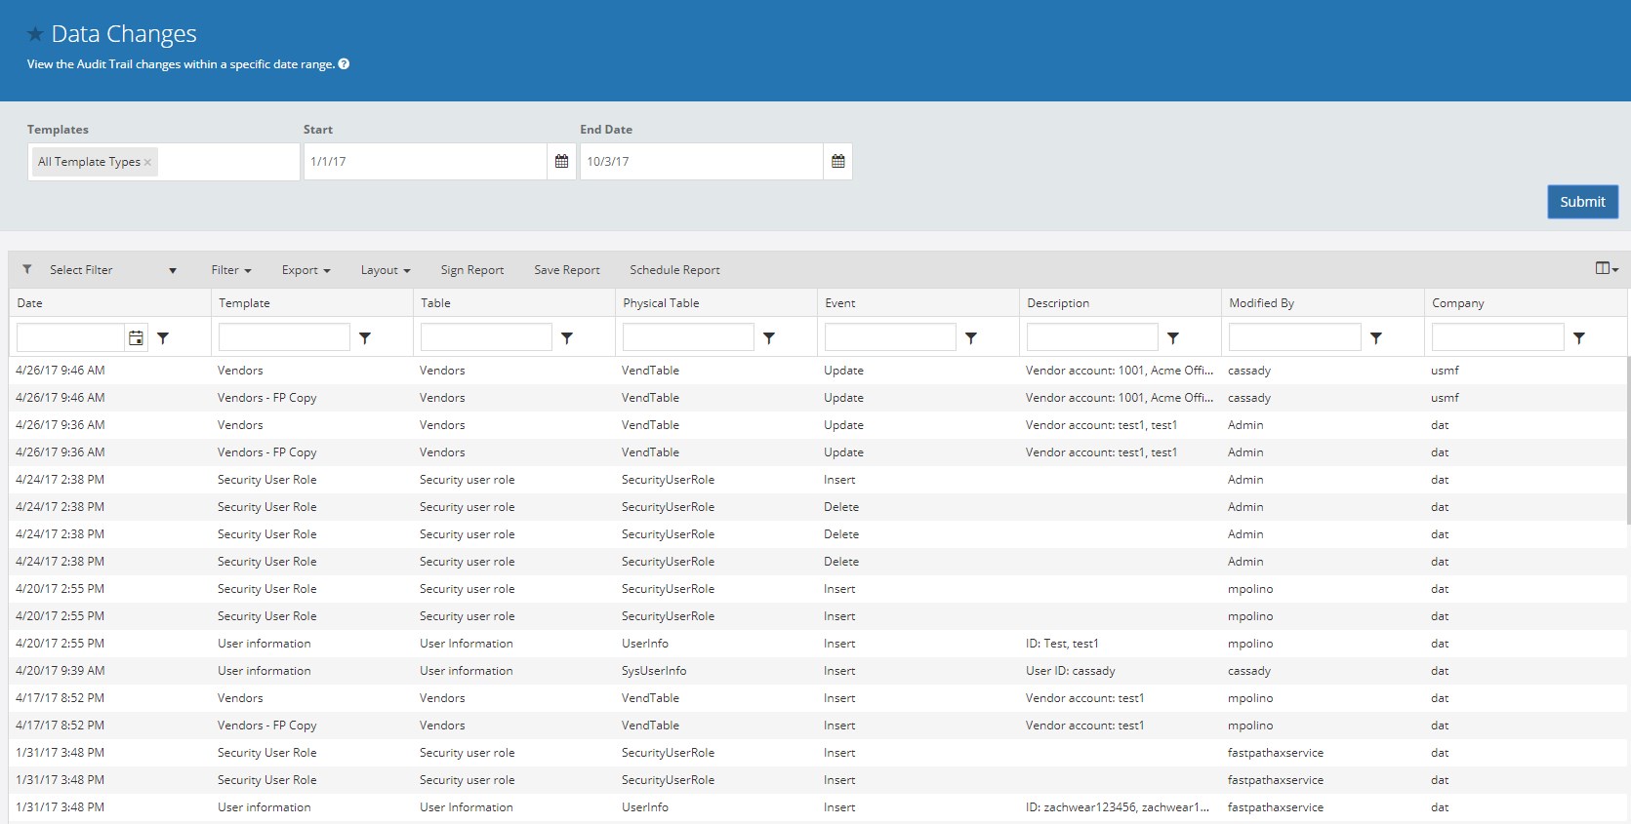Viewport: 1631px width, 824px height.
Task: Click the Event column filter funnel
Action: coord(971,338)
